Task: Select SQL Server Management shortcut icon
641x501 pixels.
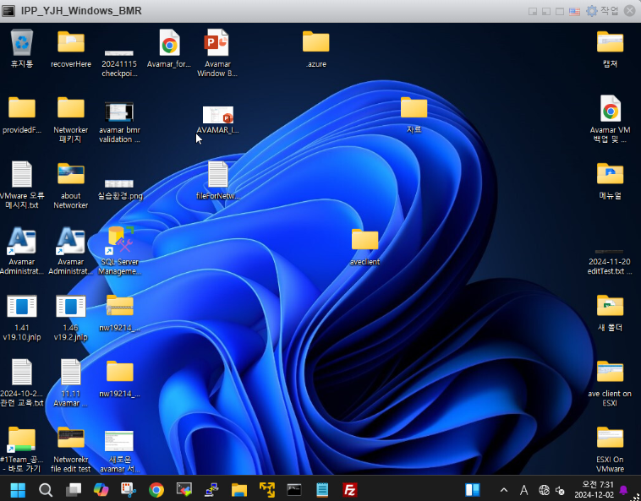Action: tap(119, 240)
